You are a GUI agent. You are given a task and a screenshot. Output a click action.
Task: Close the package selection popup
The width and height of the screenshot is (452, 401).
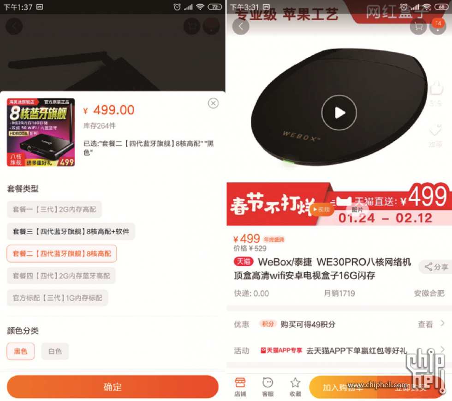[213, 103]
